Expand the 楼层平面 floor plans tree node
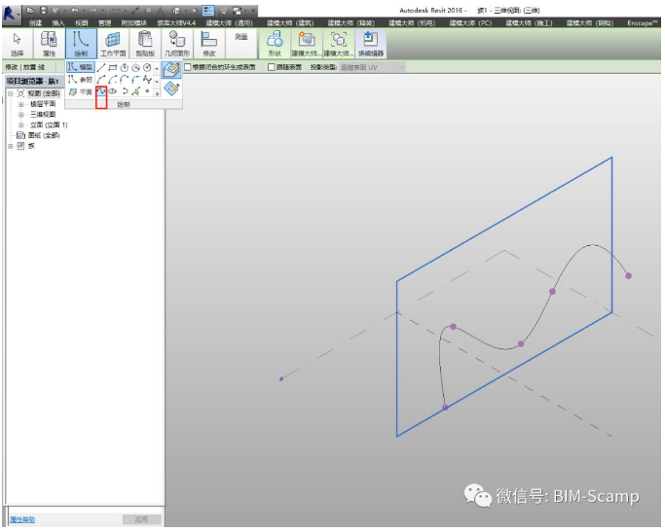The image size is (665, 532). point(20,103)
